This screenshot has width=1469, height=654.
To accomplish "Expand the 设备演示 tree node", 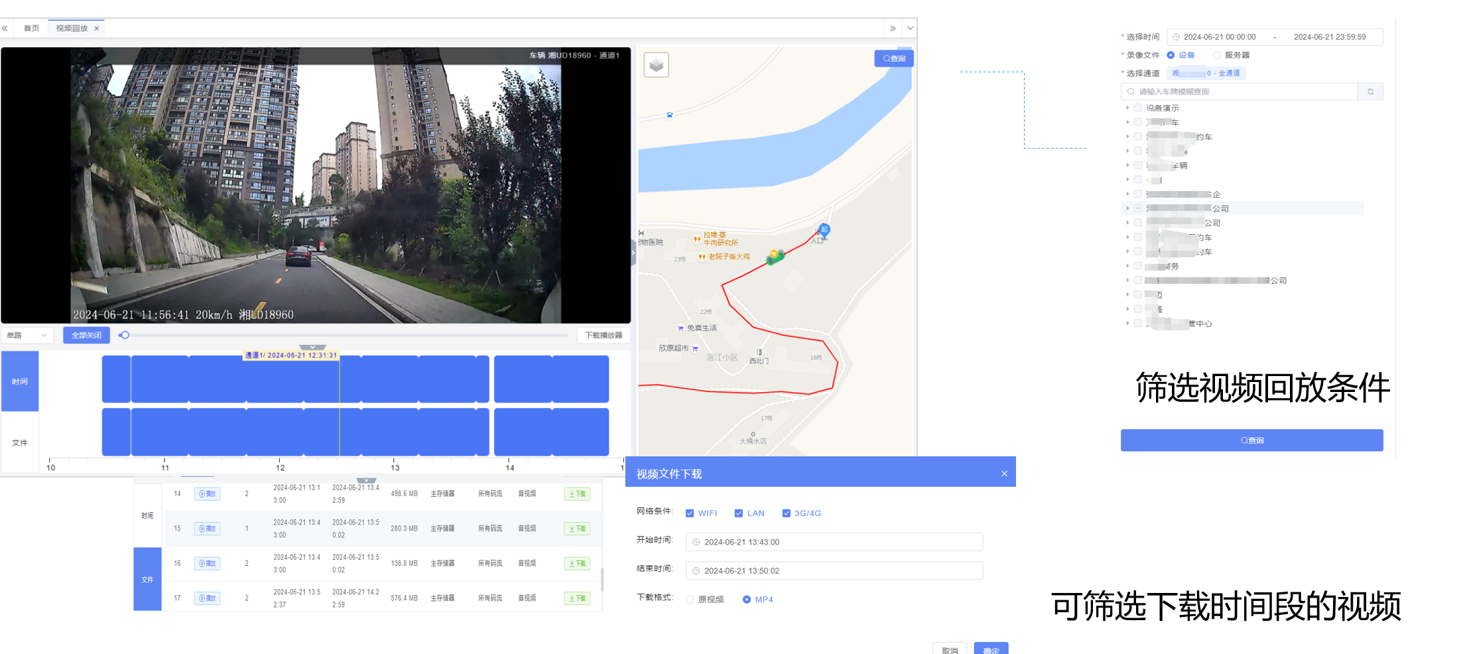I will coord(1127,107).
